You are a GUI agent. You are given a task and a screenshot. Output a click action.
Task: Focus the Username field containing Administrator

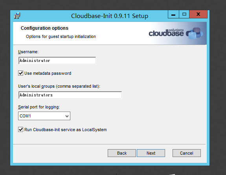point(57,61)
